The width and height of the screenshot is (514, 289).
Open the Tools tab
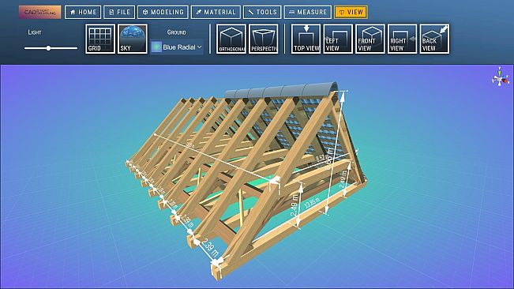pos(262,12)
